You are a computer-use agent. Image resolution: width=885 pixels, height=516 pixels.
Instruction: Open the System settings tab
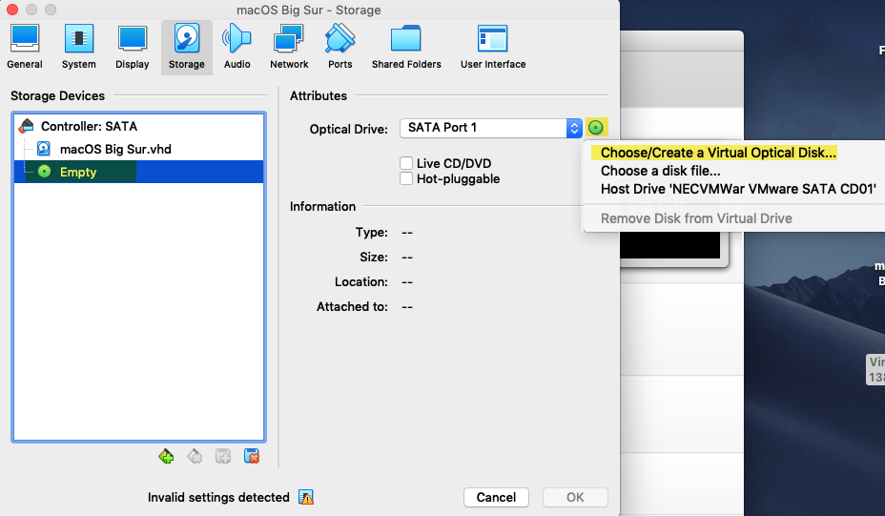click(x=78, y=48)
